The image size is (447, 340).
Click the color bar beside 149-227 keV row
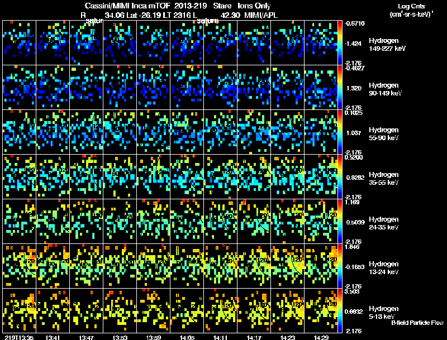pyautogui.click(x=340, y=43)
